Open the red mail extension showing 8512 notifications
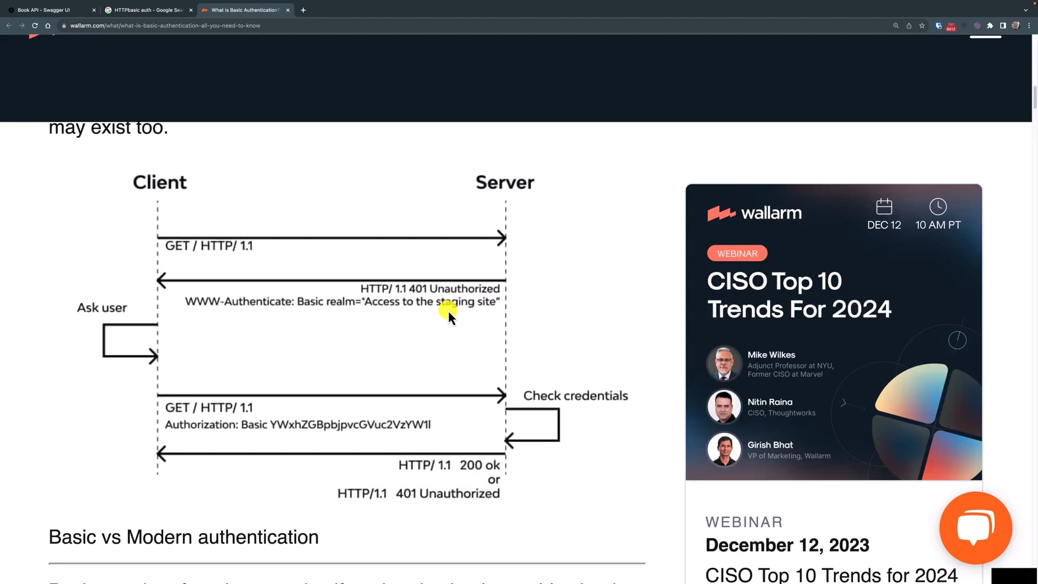 (950, 25)
